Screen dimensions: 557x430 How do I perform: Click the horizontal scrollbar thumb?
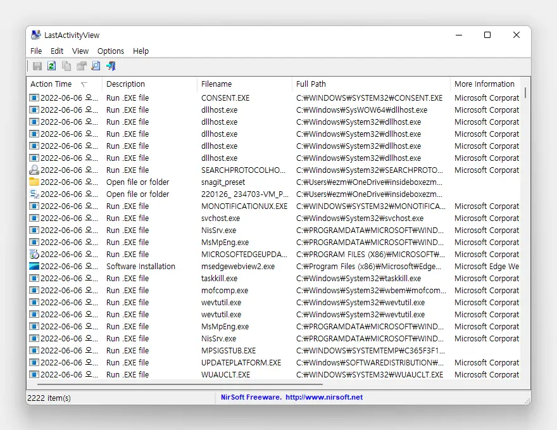tap(180, 384)
